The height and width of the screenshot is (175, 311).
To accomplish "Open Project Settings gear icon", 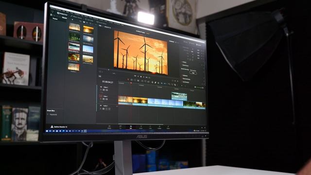I will point(205,128).
